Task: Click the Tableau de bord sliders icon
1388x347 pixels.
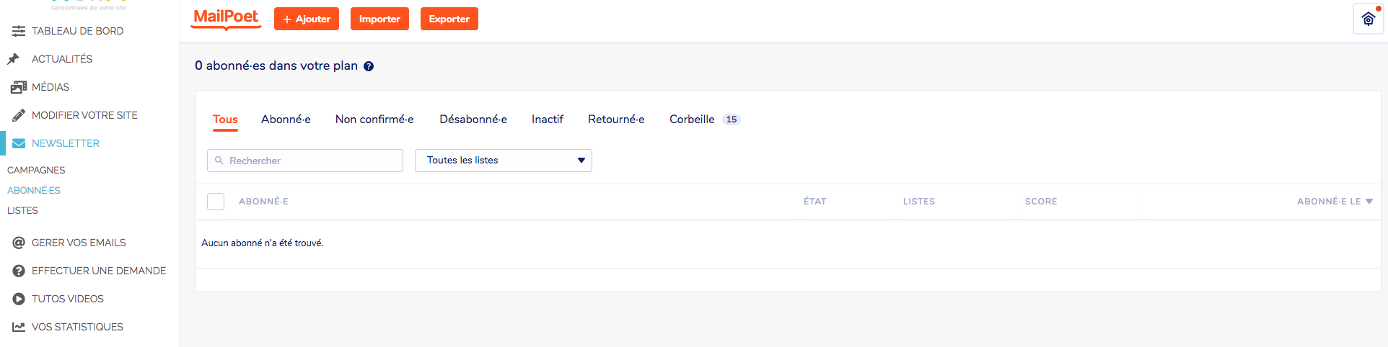Action: tap(19, 31)
